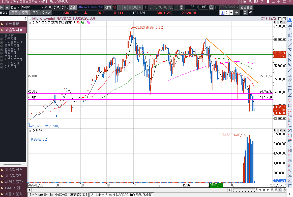Open the chart split count dropdown

231,13
